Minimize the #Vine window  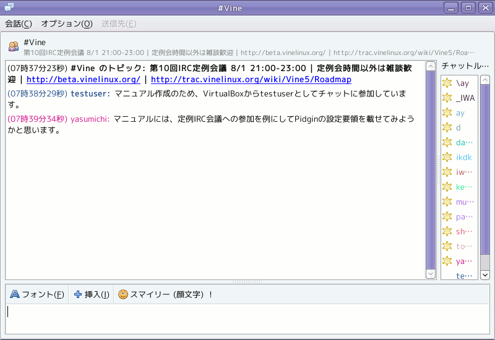pyautogui.click(x=451, y=8)
